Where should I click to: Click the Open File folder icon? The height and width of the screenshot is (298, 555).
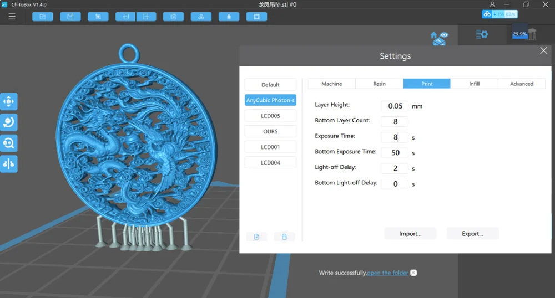click(43, 17)
